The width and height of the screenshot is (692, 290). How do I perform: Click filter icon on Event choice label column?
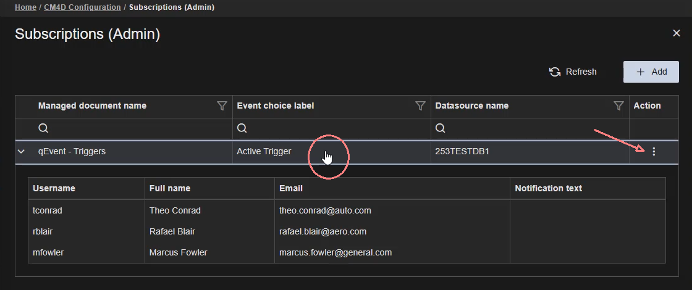coord(420,106)
